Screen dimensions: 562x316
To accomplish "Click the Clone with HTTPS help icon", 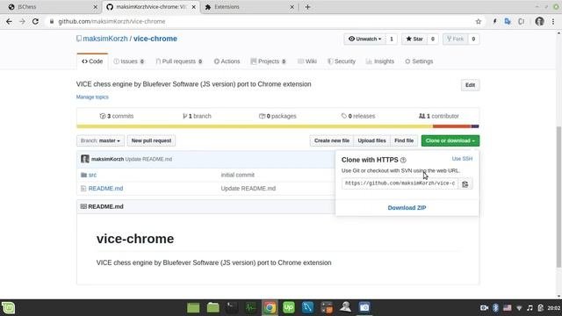I will point(403,160).
